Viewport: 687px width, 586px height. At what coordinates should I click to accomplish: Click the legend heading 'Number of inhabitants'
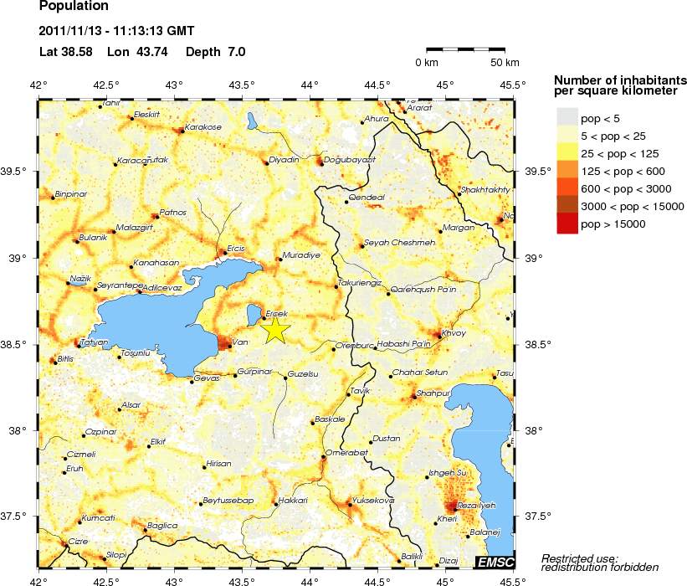click(619, 80)
